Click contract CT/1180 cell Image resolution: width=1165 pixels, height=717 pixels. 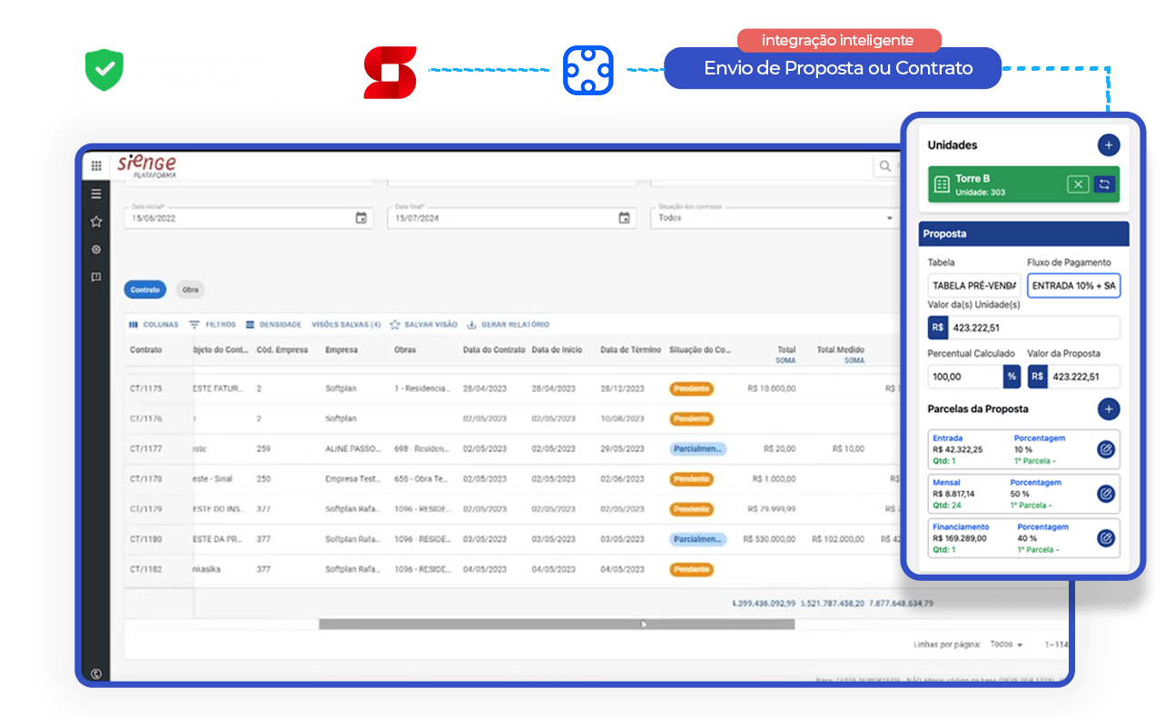click(146, 539)
